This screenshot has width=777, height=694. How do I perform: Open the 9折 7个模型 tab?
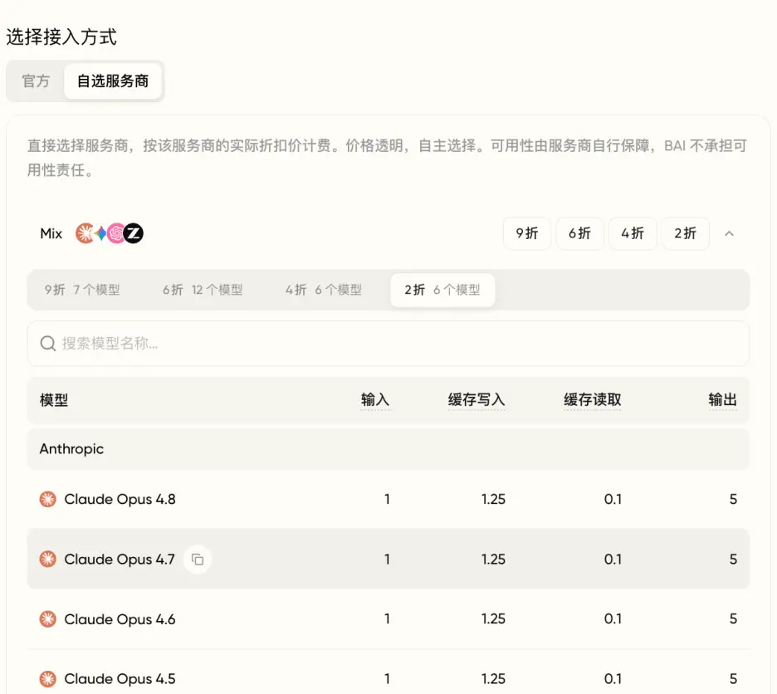(82, 290)
